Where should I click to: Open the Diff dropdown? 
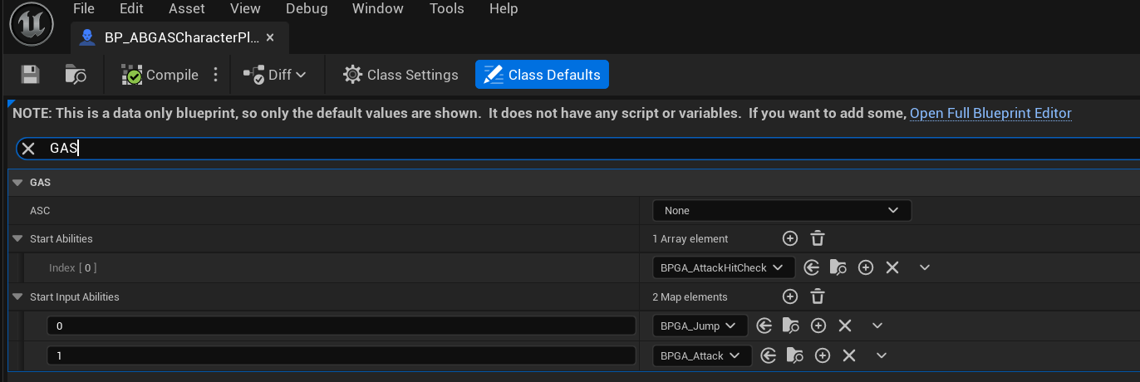275,75
